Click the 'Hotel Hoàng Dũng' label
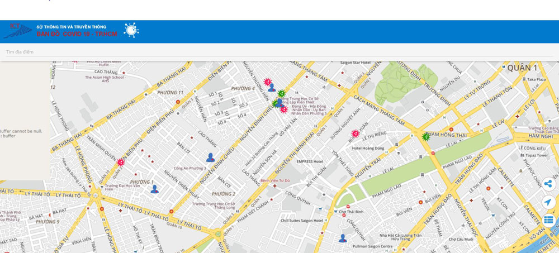 (367, 148)
